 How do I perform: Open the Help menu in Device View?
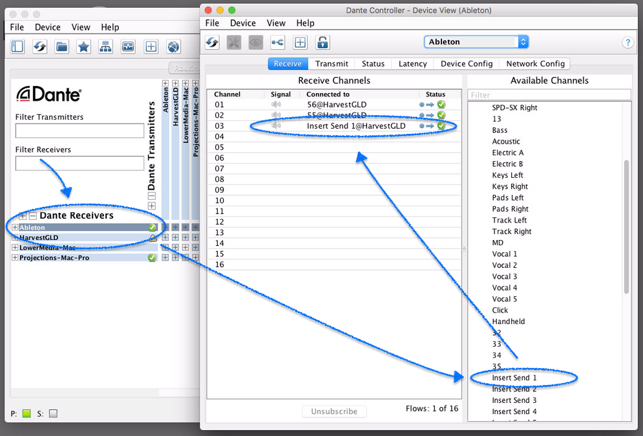306,23
